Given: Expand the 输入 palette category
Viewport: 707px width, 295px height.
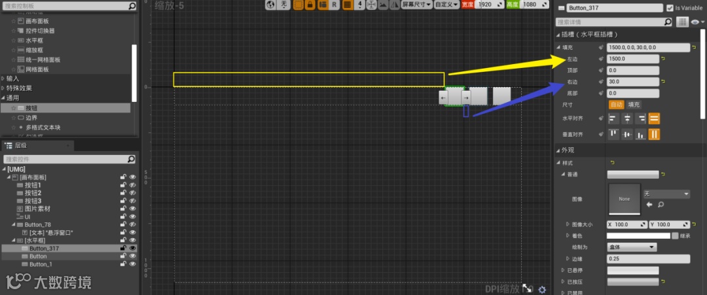Looking at the screenshot, I should click(3, 78).
